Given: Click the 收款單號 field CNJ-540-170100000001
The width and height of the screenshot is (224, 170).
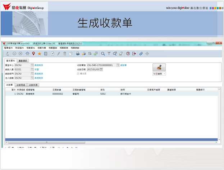Looking at the screenshot, I should tap(101, 65).
